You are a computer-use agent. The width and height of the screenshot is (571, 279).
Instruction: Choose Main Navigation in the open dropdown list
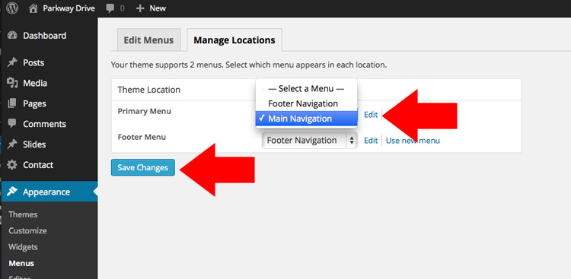tap(306, 119)
